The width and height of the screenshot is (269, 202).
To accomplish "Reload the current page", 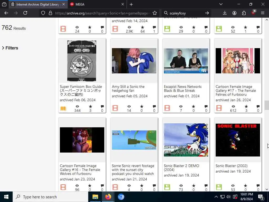I will (25, 13).
